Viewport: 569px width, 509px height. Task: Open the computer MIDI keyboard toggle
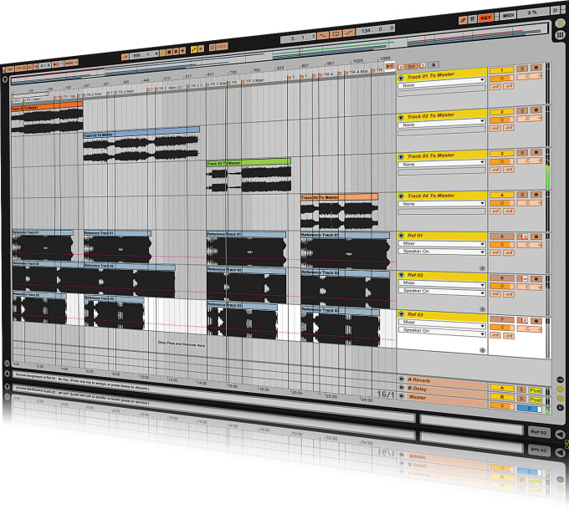coord(472,19)
